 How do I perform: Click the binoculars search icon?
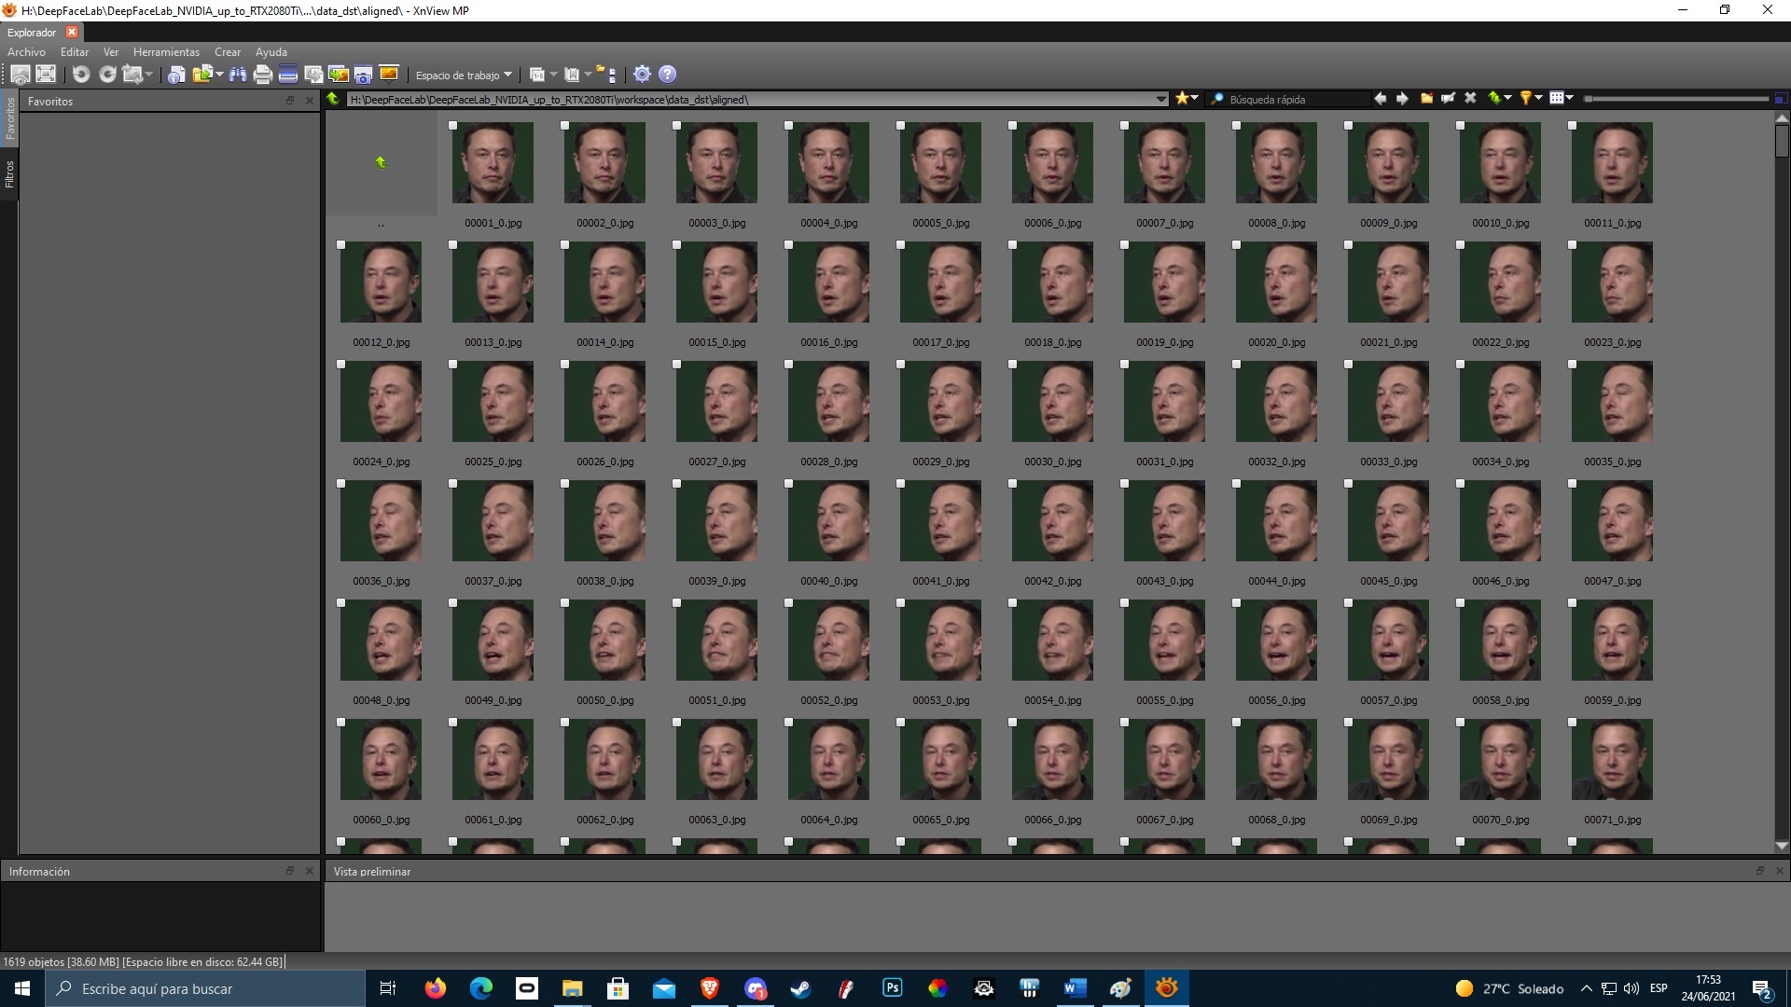[238, 75]
